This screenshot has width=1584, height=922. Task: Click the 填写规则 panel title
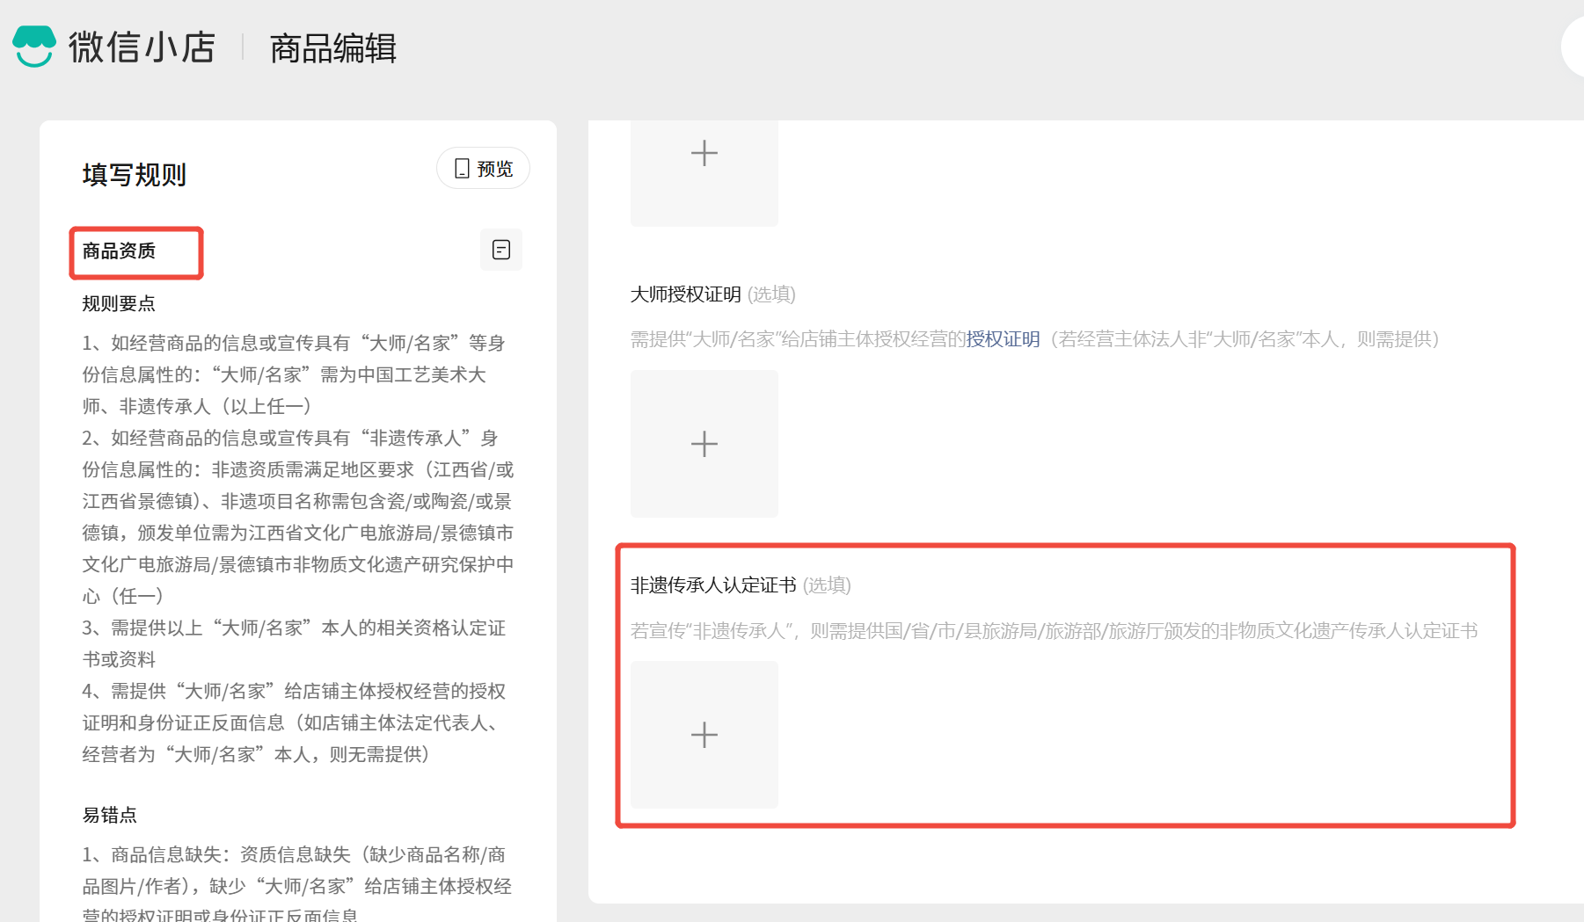click(135, 175)
